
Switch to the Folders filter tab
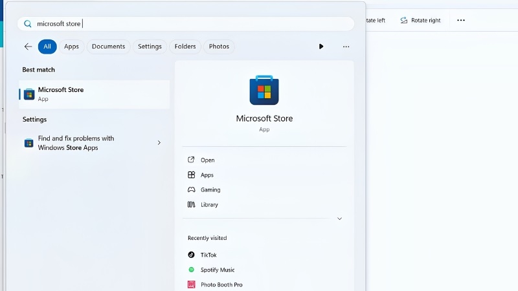click(185, 47)
